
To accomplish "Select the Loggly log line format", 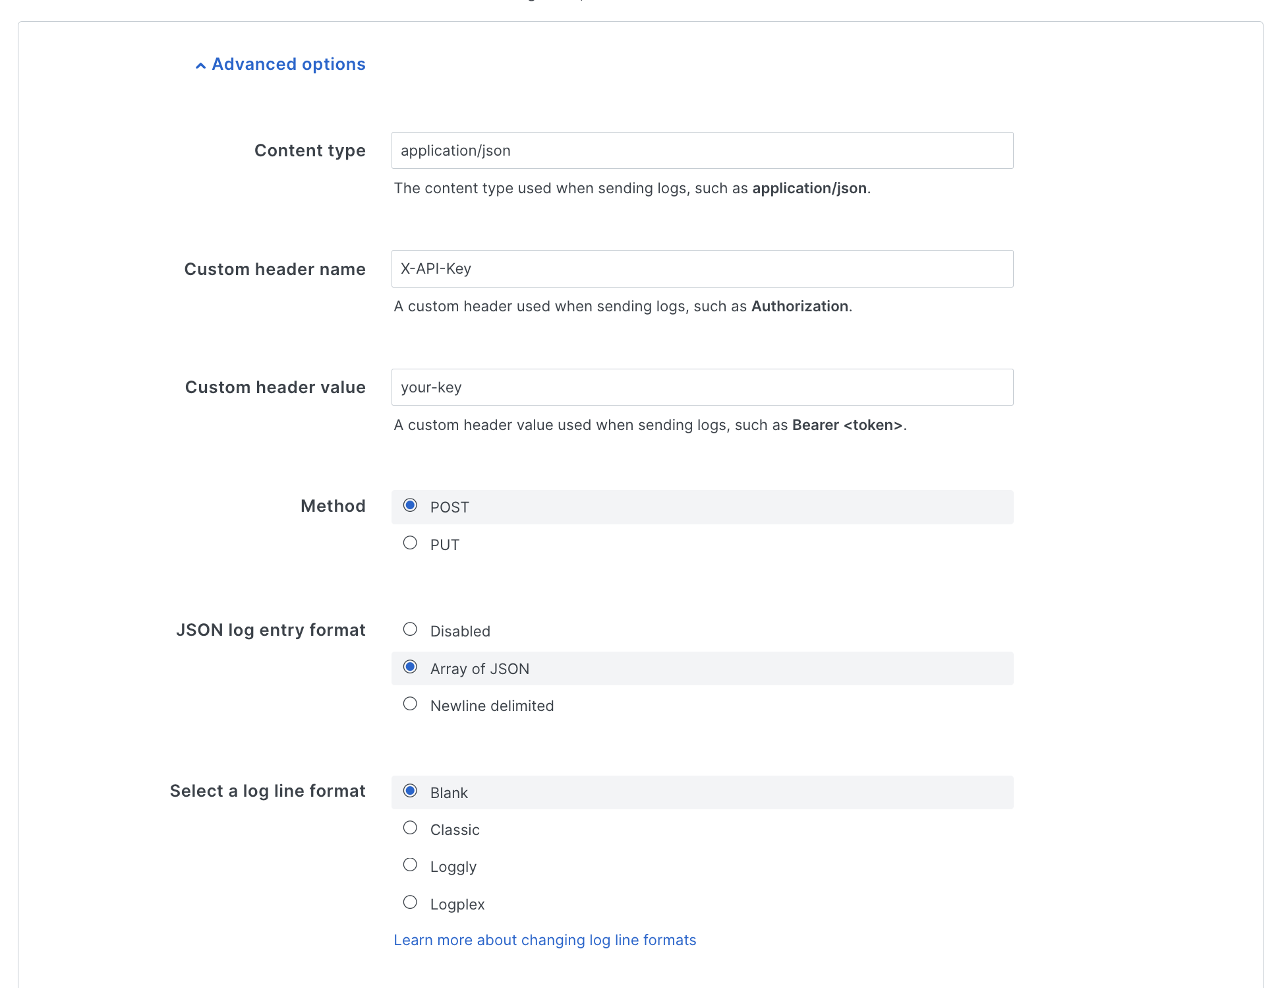I will [x=410, y=865].
